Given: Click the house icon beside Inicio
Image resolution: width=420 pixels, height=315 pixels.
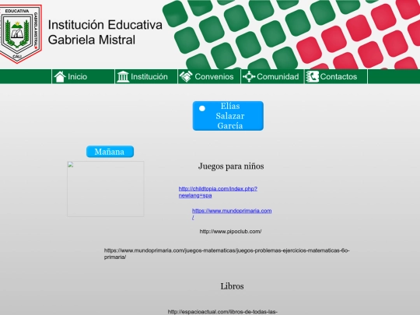Looking at the screenshot, I should coord(60,76).
